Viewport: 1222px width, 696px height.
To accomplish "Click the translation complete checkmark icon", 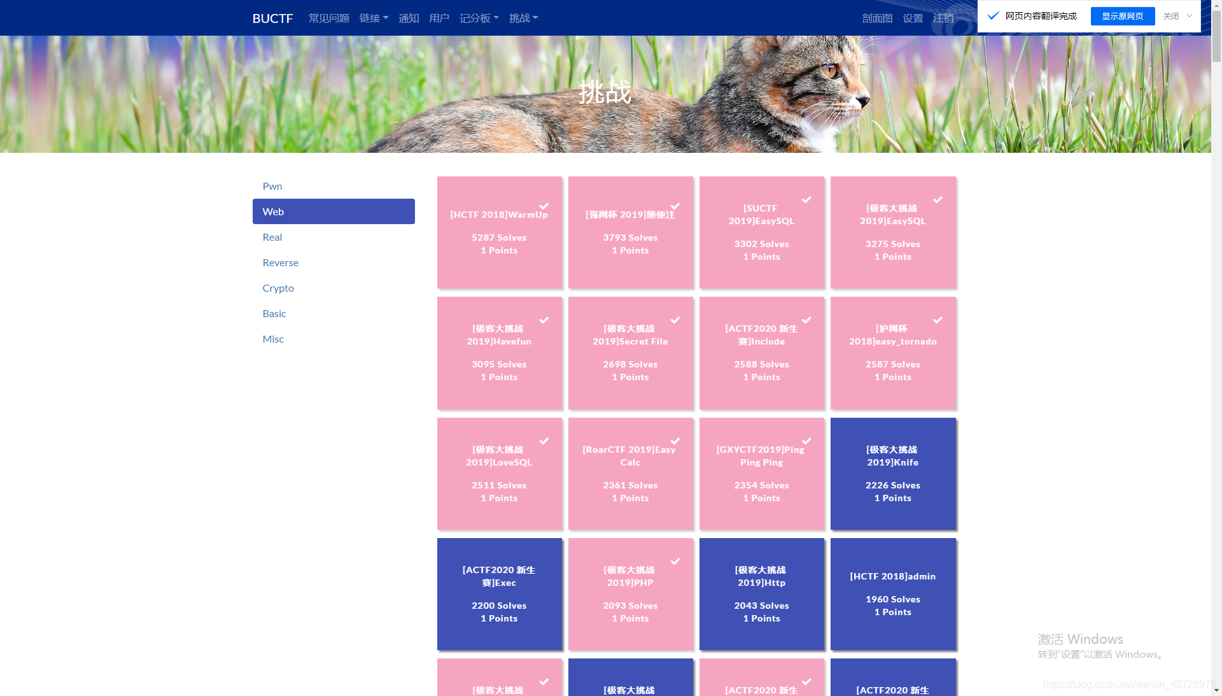I will pyautogui.click(x=993, y=16).
